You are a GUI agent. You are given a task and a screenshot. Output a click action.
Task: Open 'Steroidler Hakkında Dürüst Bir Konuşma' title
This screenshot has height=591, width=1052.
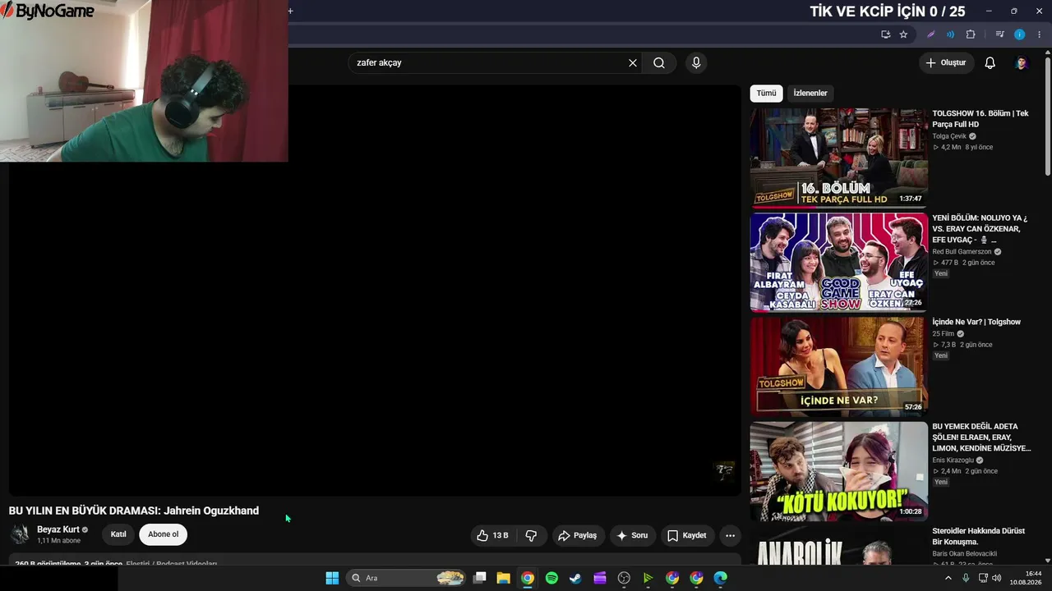click(978, 537)
